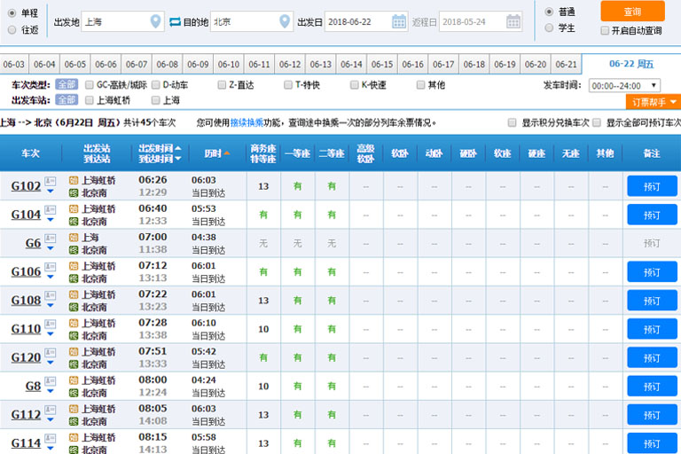Click the end-station icon in G8 row
This screenshot has height=454, width=681.
pos(74,393)
